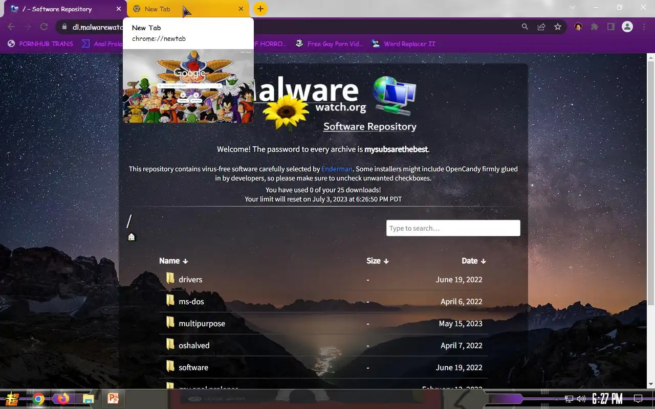Click the Enderman link
655x409 pixels.
tap(337, 169)
